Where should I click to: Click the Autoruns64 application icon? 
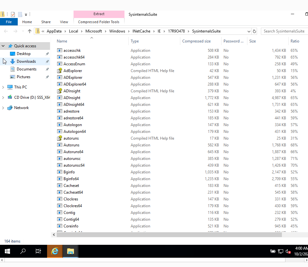(x=60, y=152)
